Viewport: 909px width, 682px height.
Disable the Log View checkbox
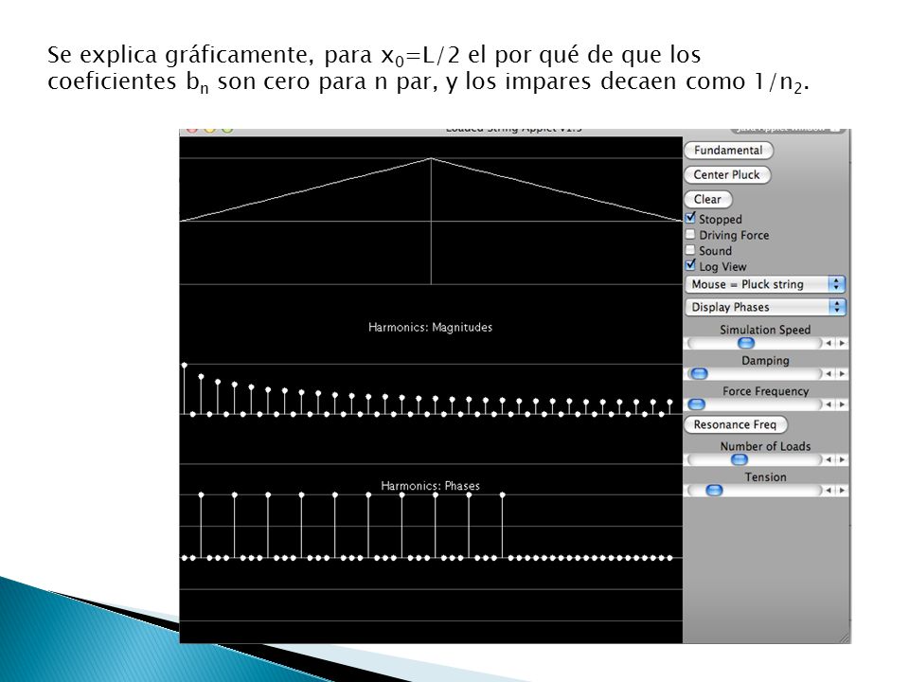pos(690,265)
